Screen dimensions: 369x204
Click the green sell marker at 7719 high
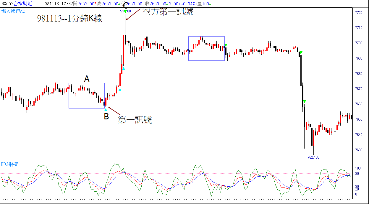125,11
